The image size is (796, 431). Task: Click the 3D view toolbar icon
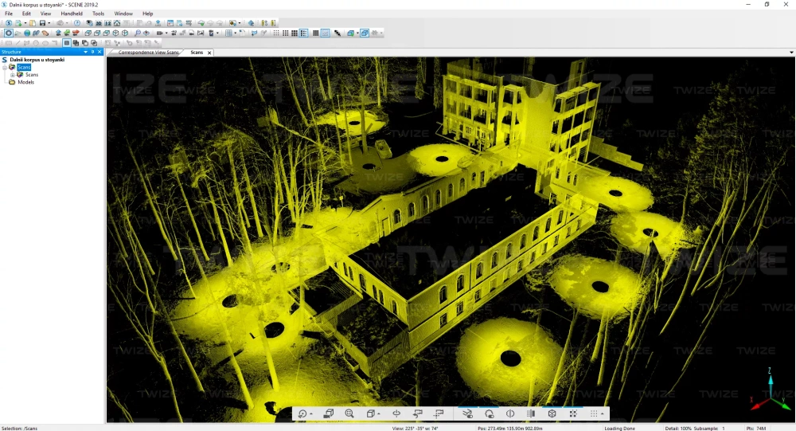98,23
